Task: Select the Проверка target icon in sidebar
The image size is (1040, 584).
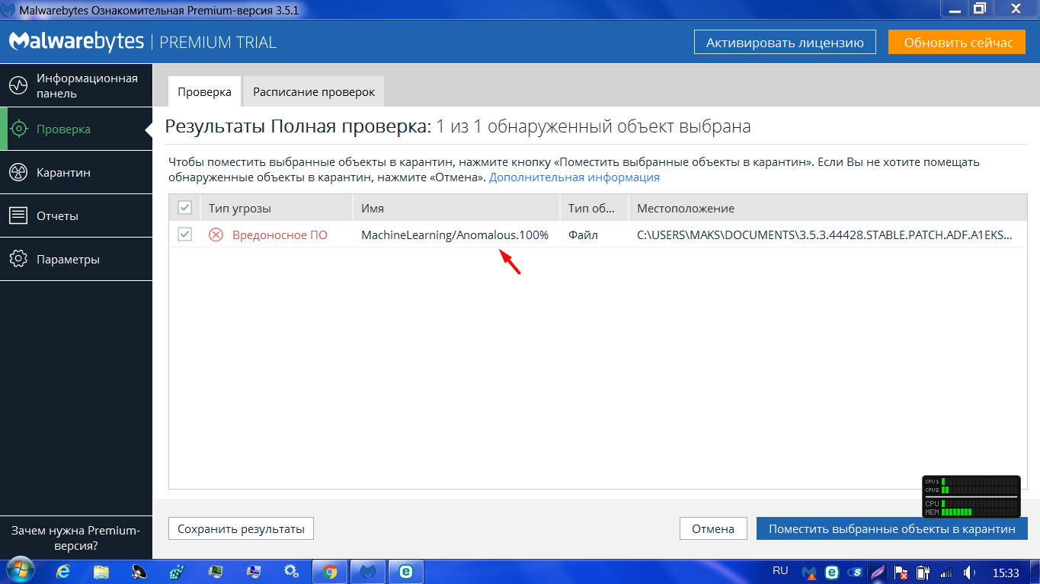Action: (x=18, y=129)
